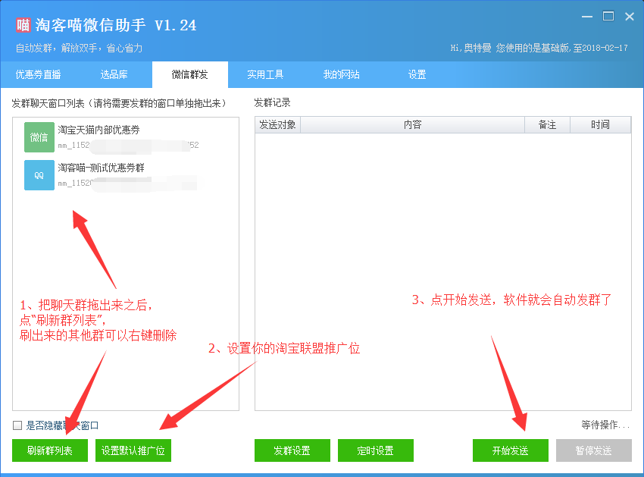Click the account info text 您使用的是基础版
Screen dimensions: 644x477
533,48
